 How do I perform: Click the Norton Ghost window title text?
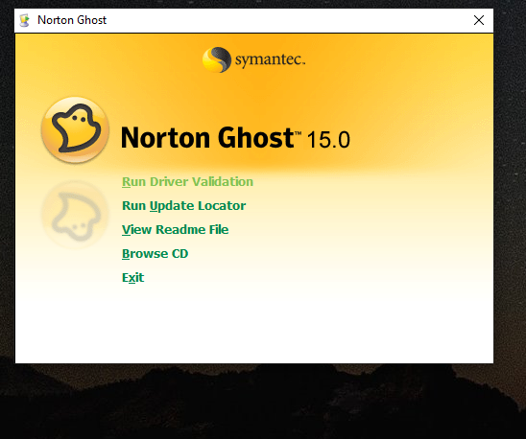pyautogui.click(x=72, y=20)
